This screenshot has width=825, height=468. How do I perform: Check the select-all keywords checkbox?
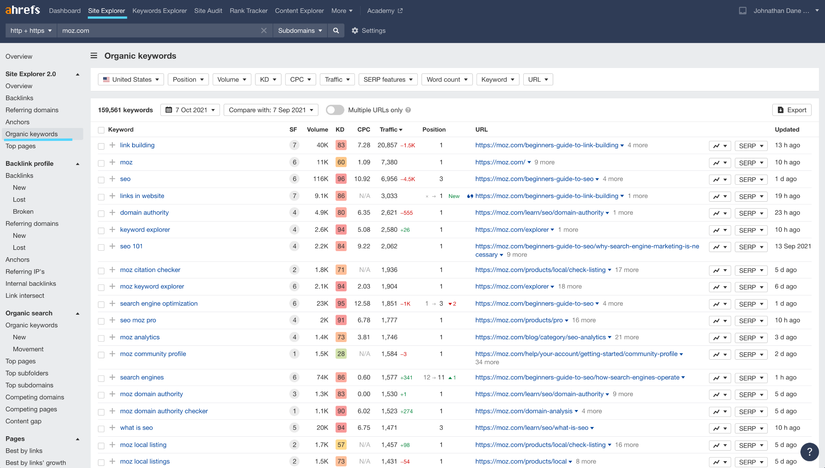[x=101, y=130]
